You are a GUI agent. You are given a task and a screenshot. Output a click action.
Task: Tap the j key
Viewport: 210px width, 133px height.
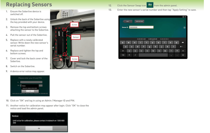(x=161, y=47)
